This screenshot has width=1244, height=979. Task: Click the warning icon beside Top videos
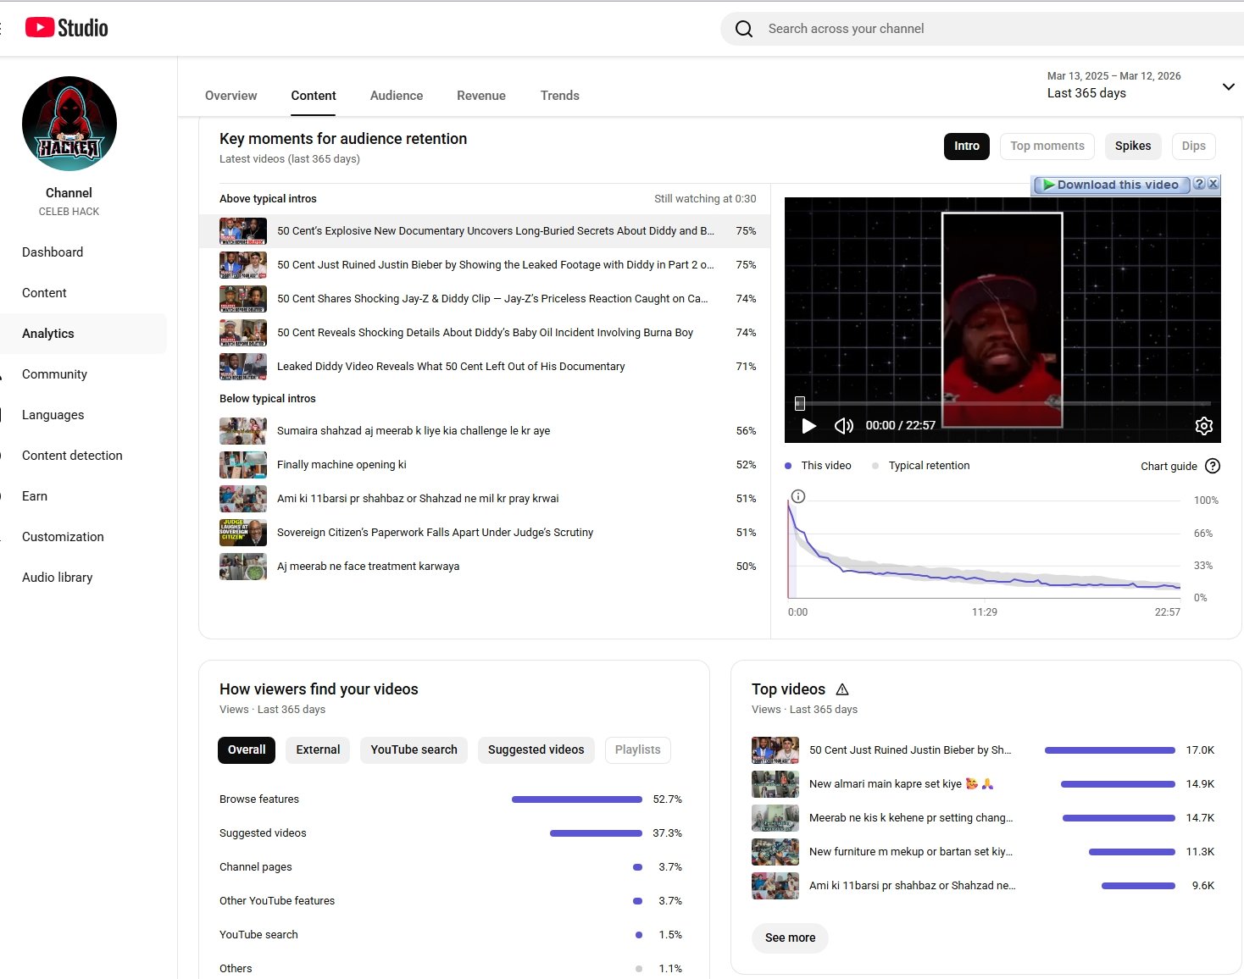tap(842, 689)
